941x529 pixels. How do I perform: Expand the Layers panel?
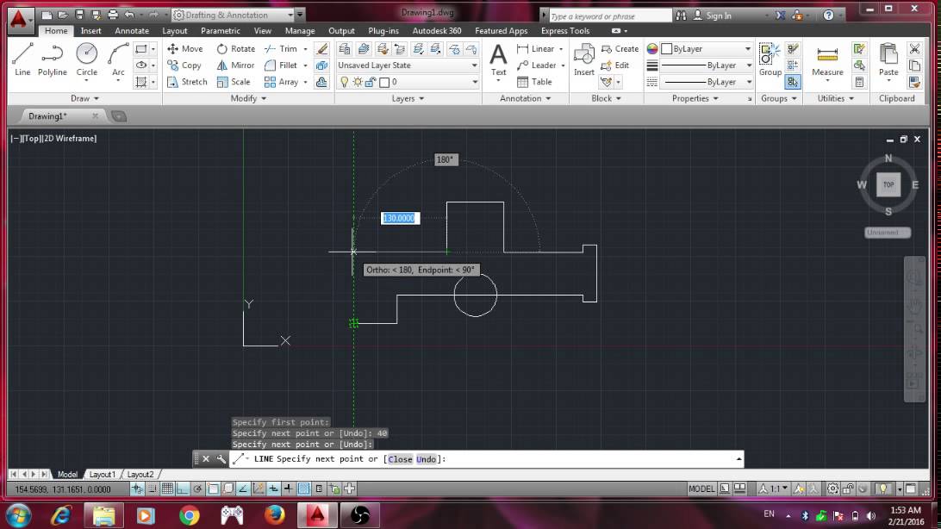pos(408,98)
